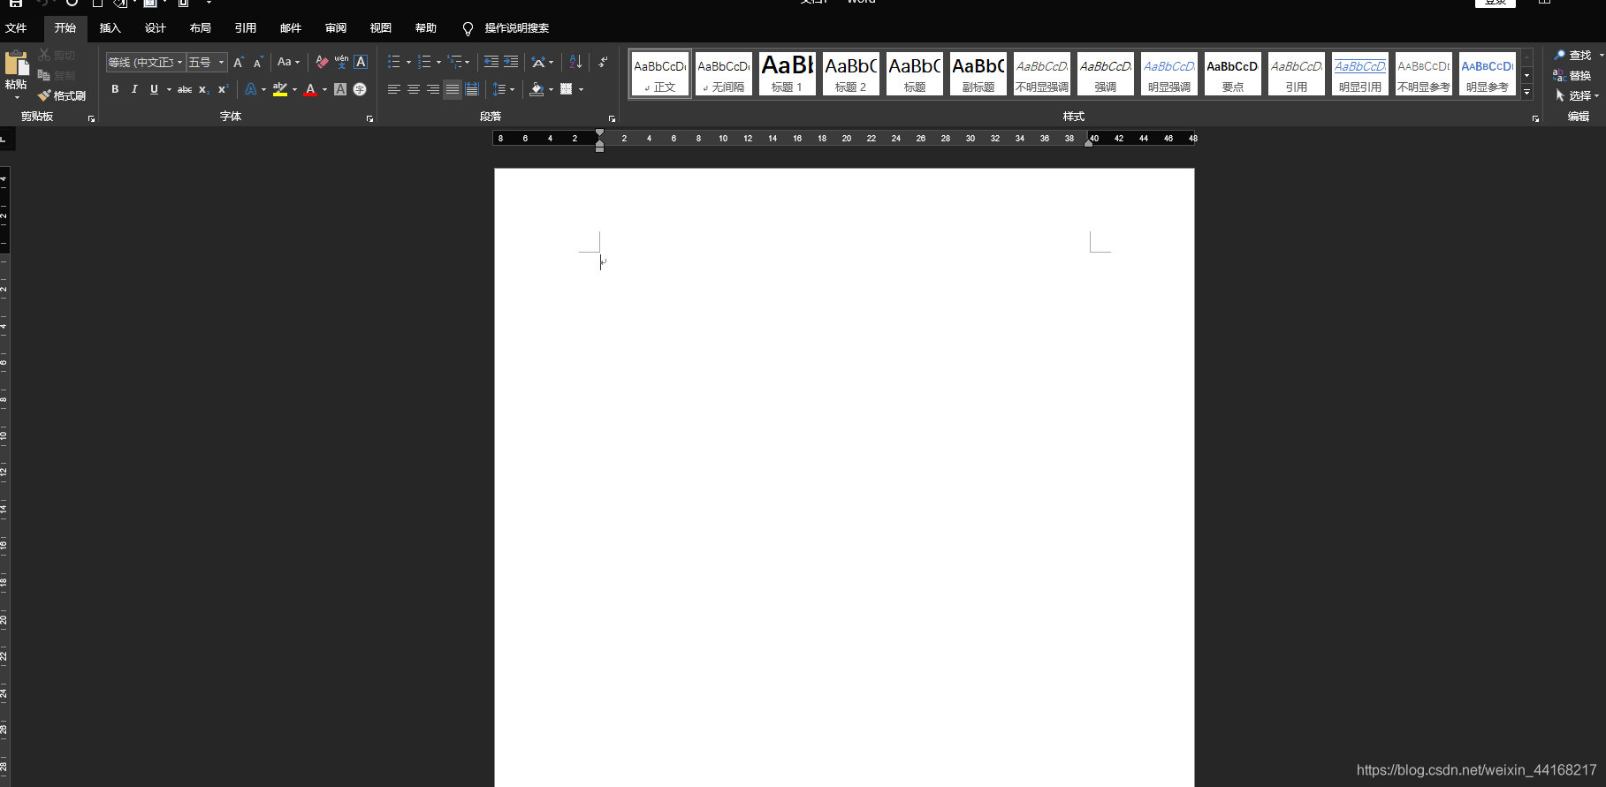Expand the bullets library arrow
This screenshot has width=1606, height=787.
pos(408,62)
